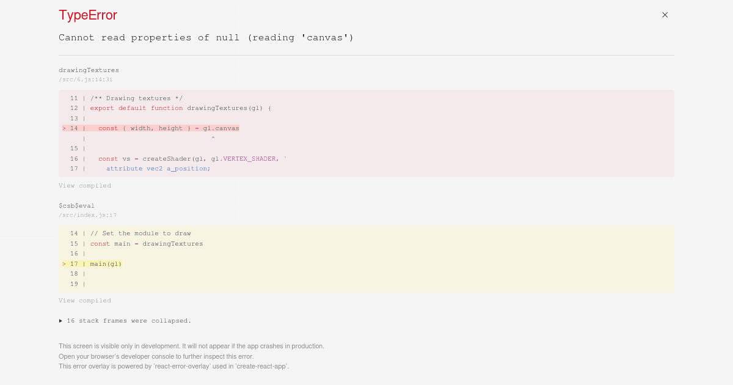This screenshot has width=733, height=385.
Task: Select the $csb$eval stack frame header
Action: pyautogui.click(x=76, y=205)
